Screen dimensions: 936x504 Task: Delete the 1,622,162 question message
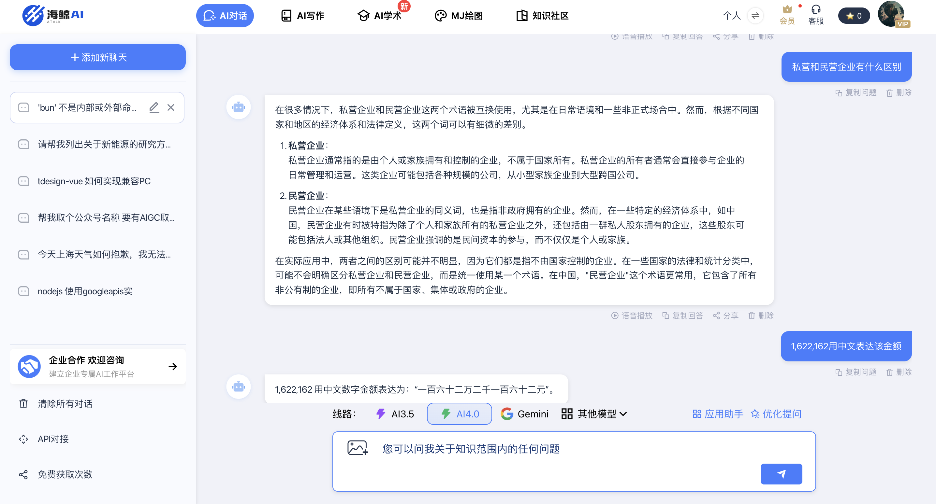tap(899, 372)
